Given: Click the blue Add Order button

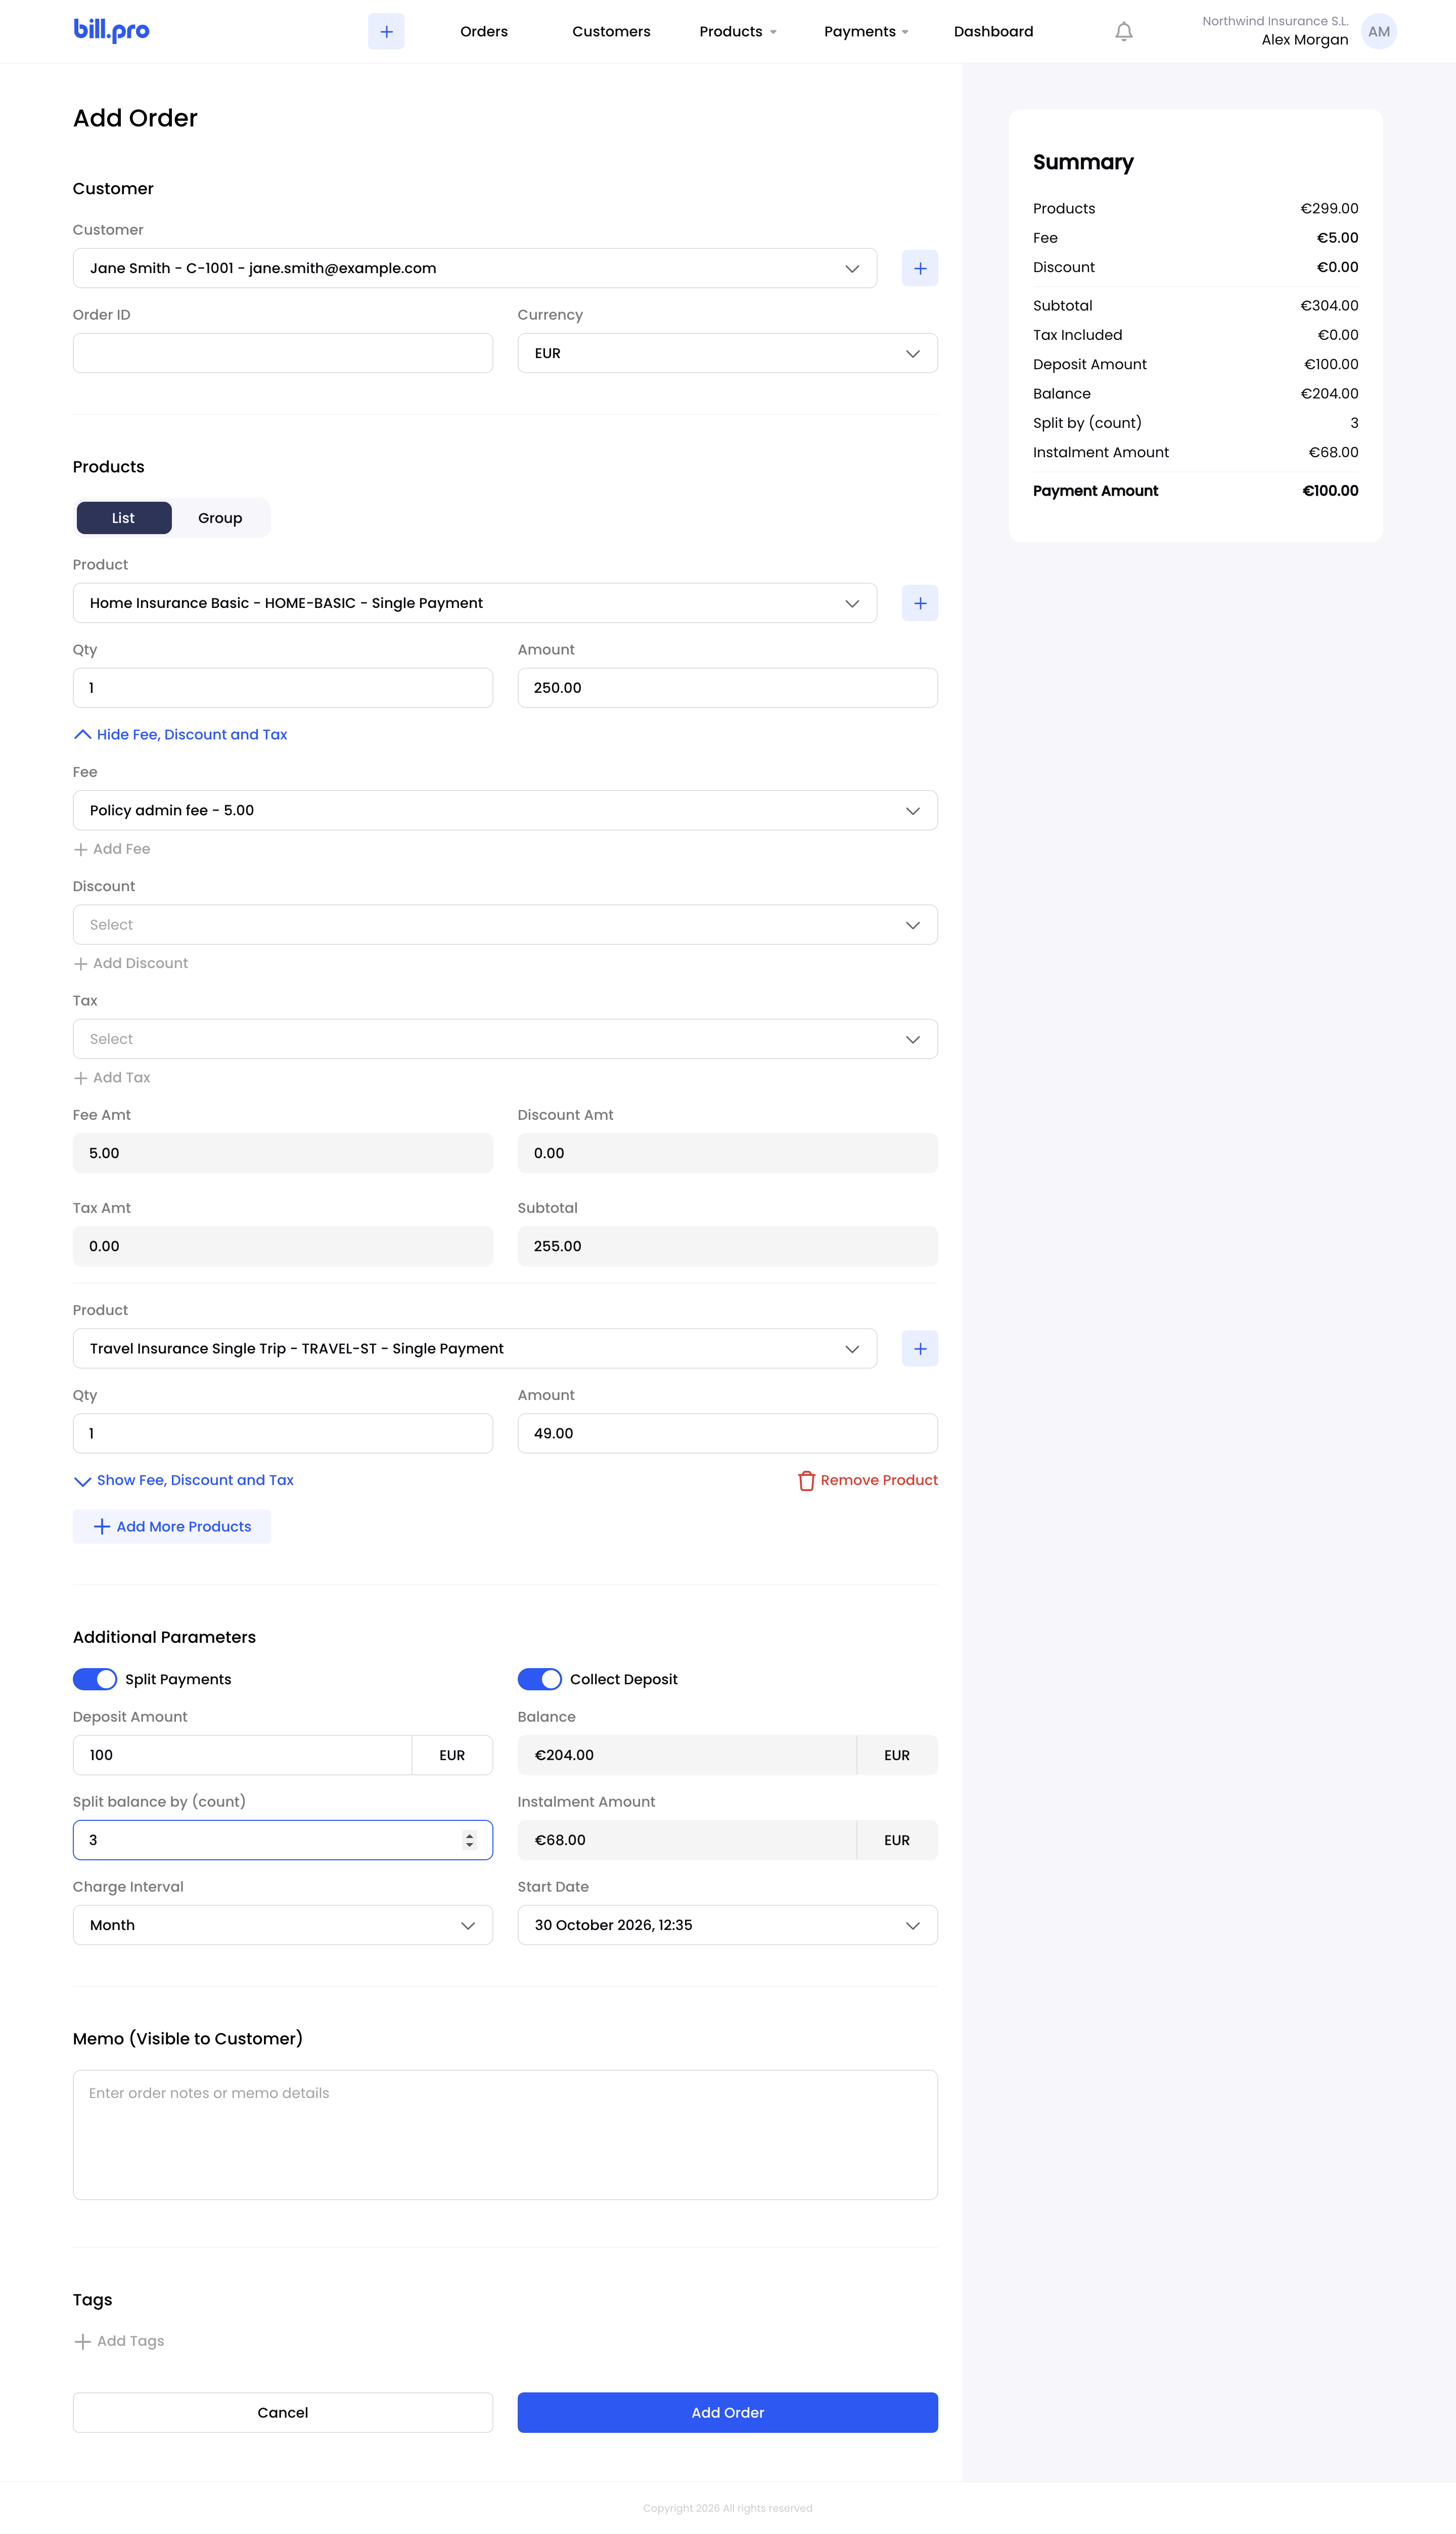Looking at the screenshot, I should point(728,2412).
